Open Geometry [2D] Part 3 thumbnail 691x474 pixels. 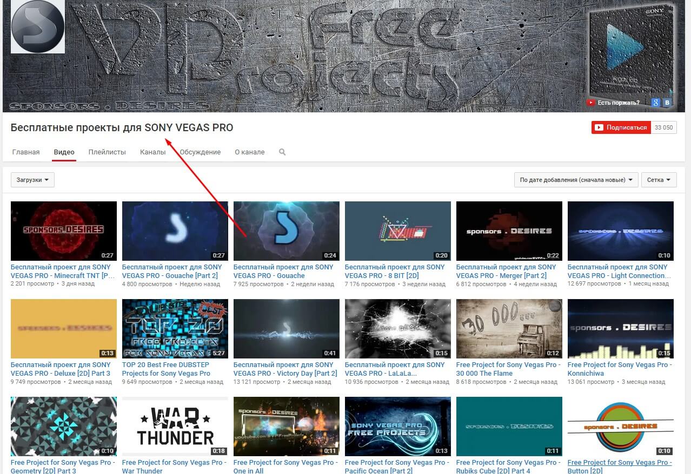tap(64, 426)
